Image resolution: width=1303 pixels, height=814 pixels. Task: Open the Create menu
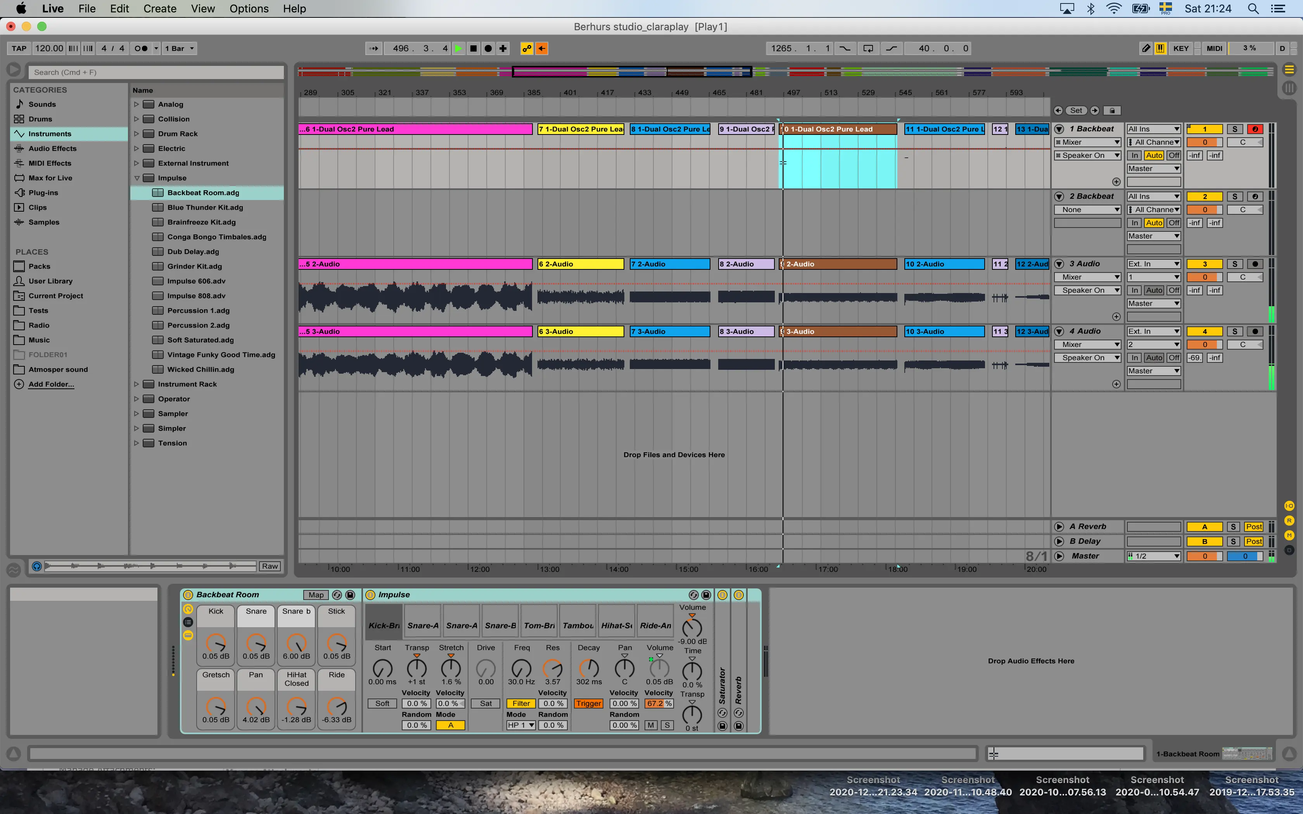tap(160, 9)
